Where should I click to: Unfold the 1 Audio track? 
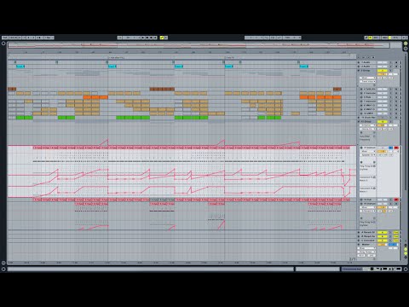pyautogui.click(x=359, y=62)
